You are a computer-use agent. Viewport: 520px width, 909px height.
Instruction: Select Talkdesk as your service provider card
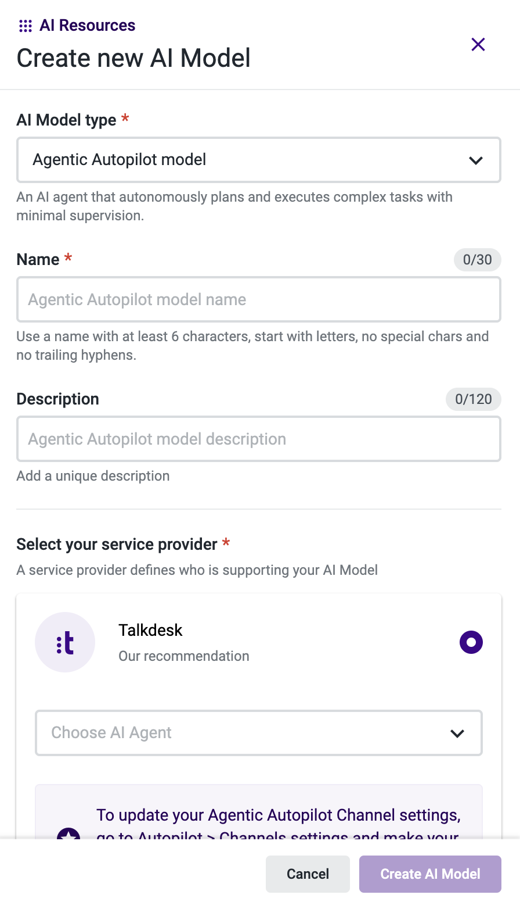(259, 642)
